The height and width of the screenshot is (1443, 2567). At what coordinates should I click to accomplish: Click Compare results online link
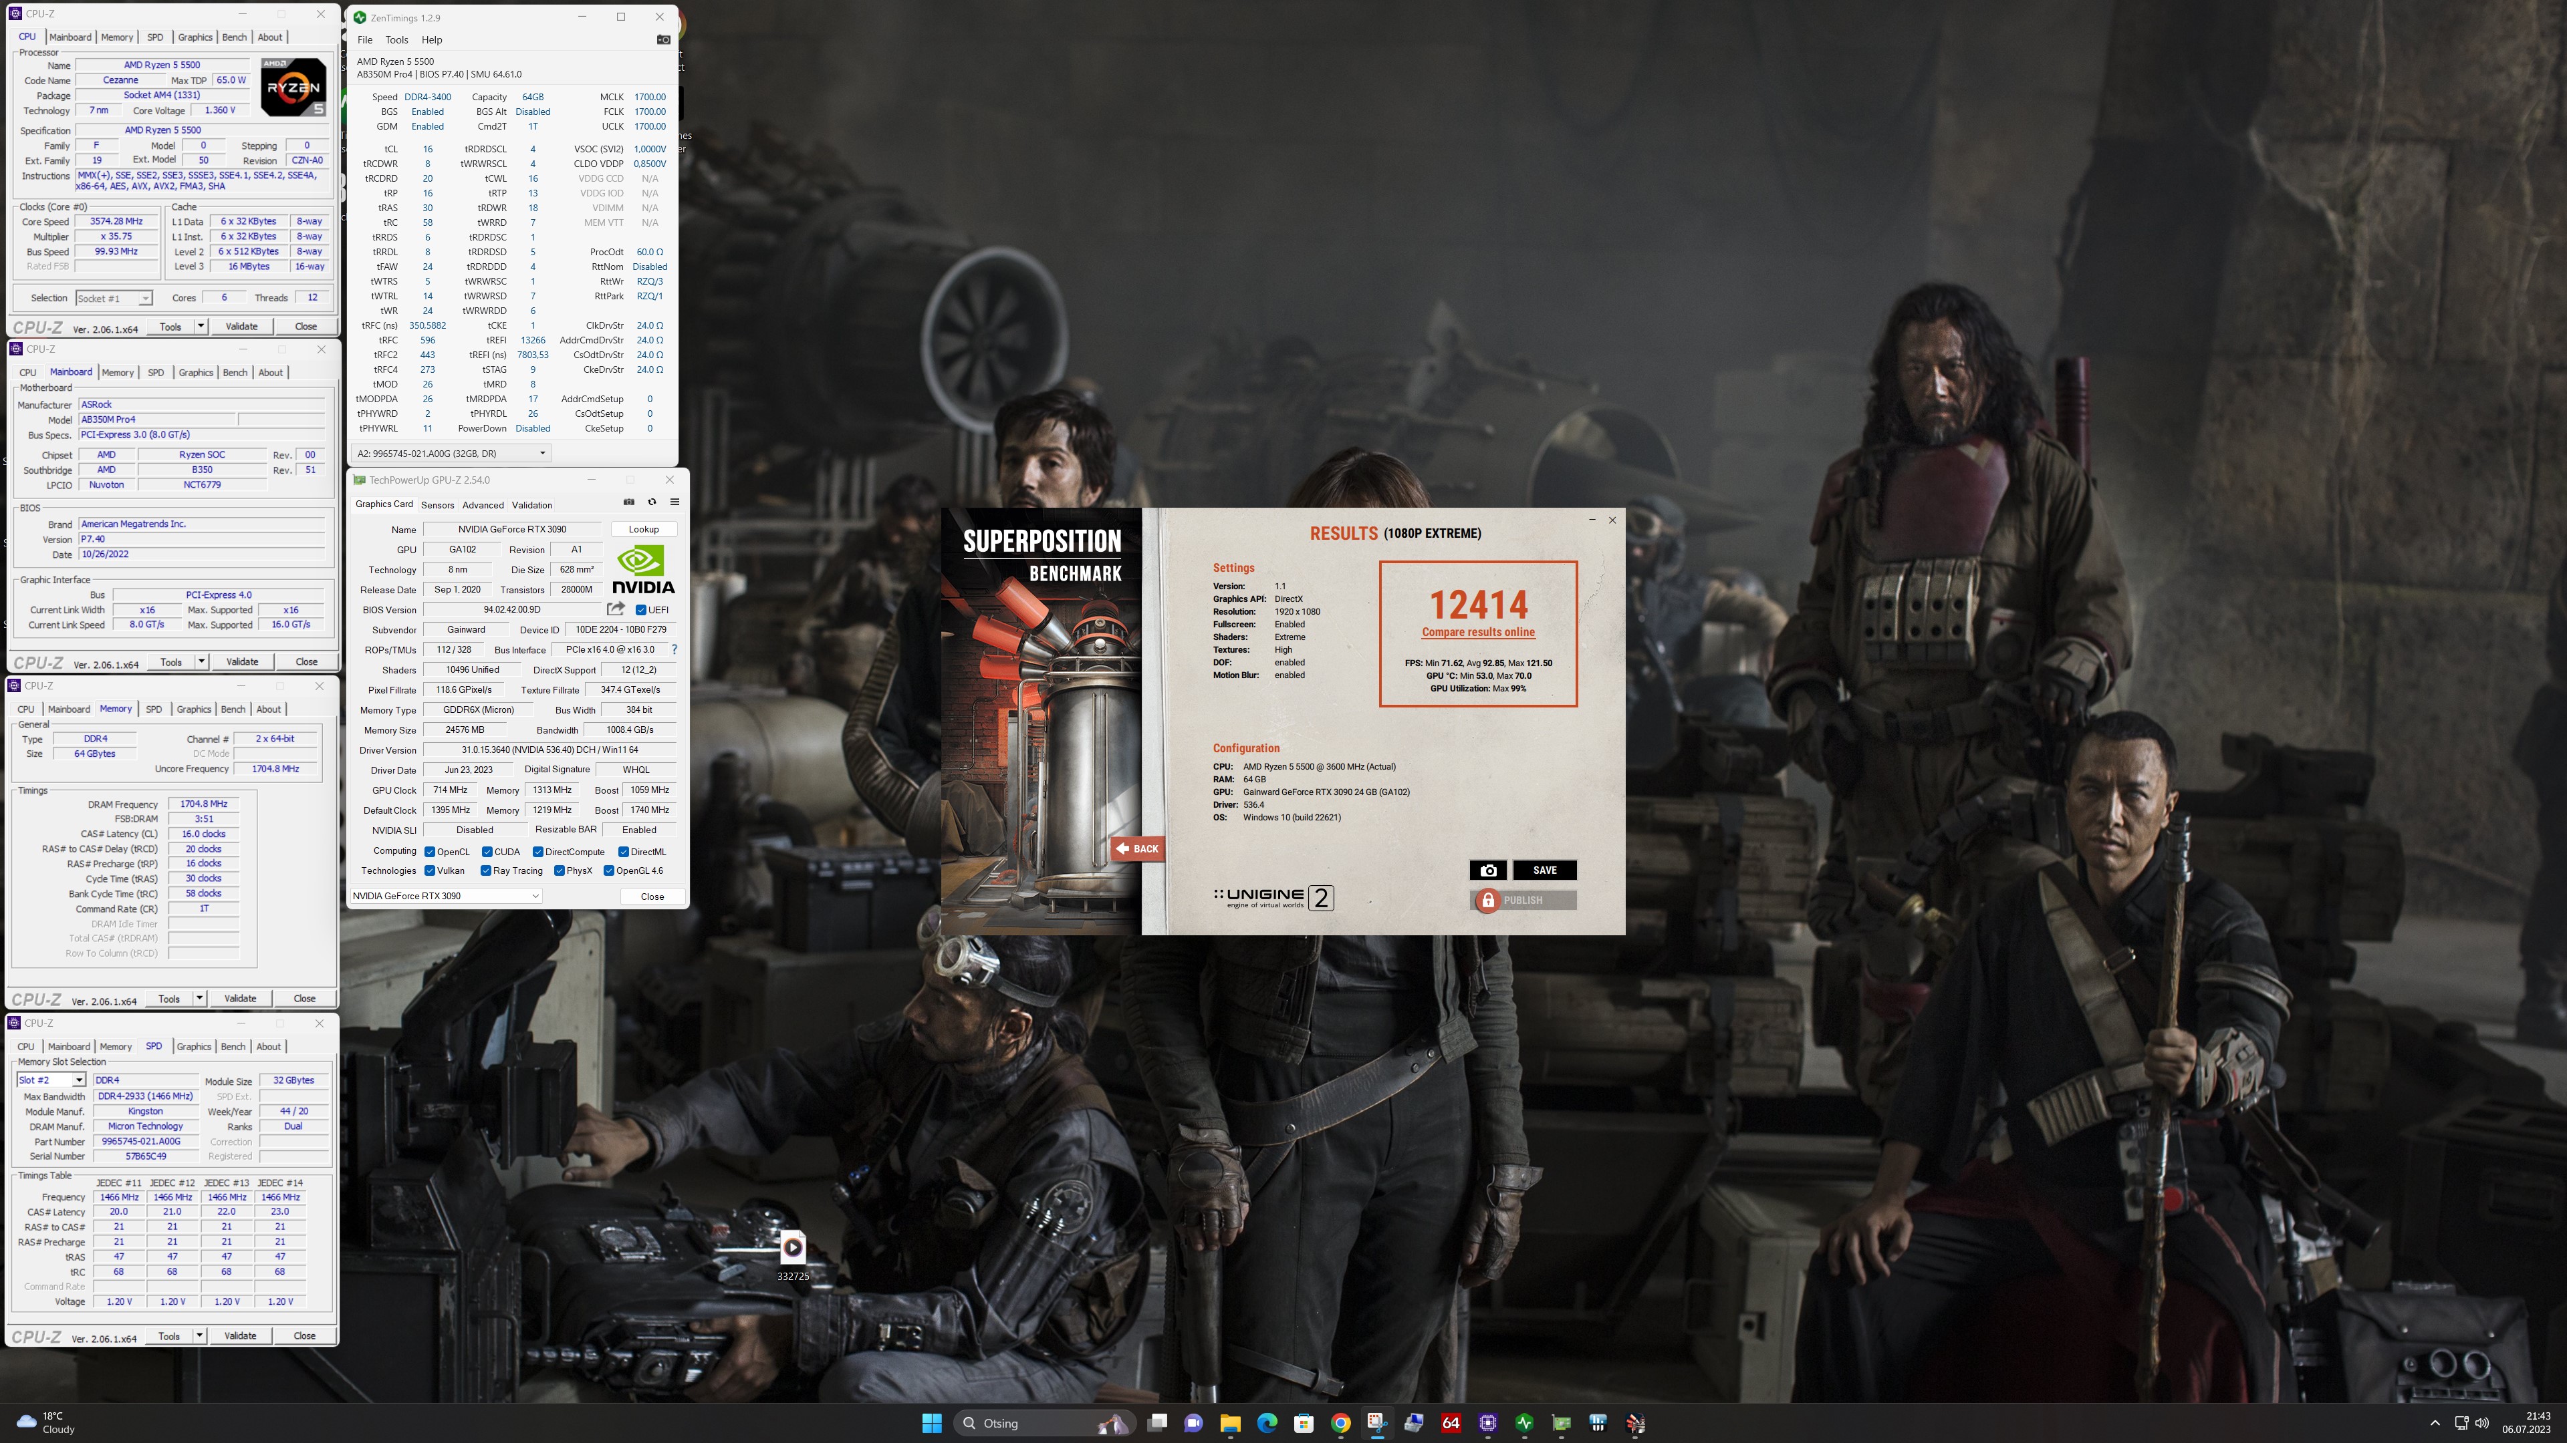(x=1478, y=633)
